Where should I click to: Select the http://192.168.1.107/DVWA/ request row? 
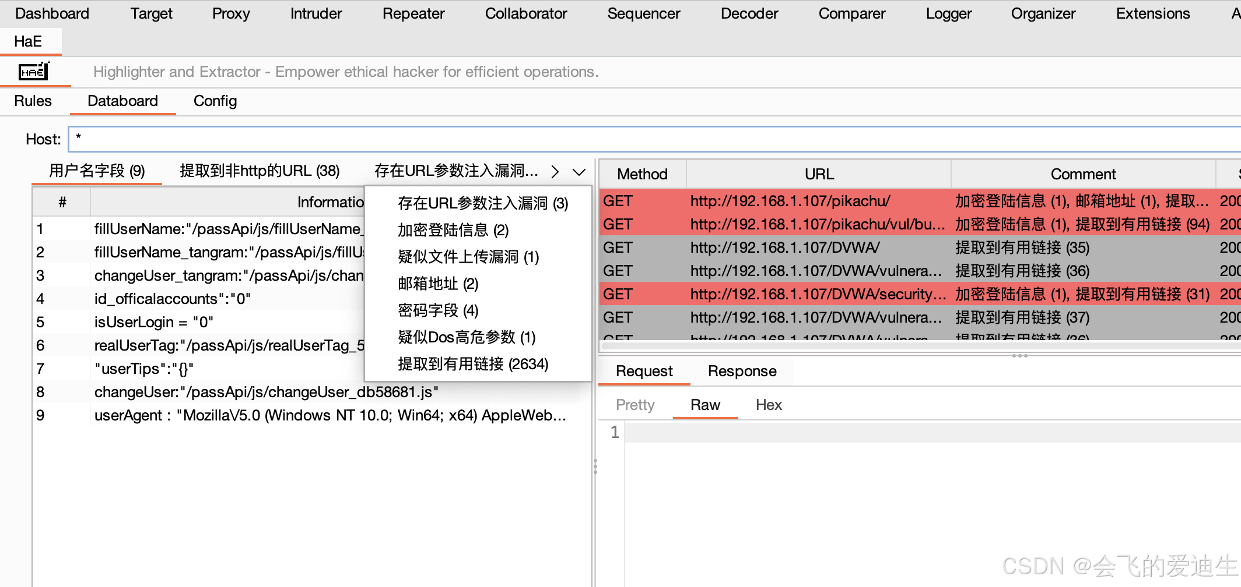pos(920,247)
